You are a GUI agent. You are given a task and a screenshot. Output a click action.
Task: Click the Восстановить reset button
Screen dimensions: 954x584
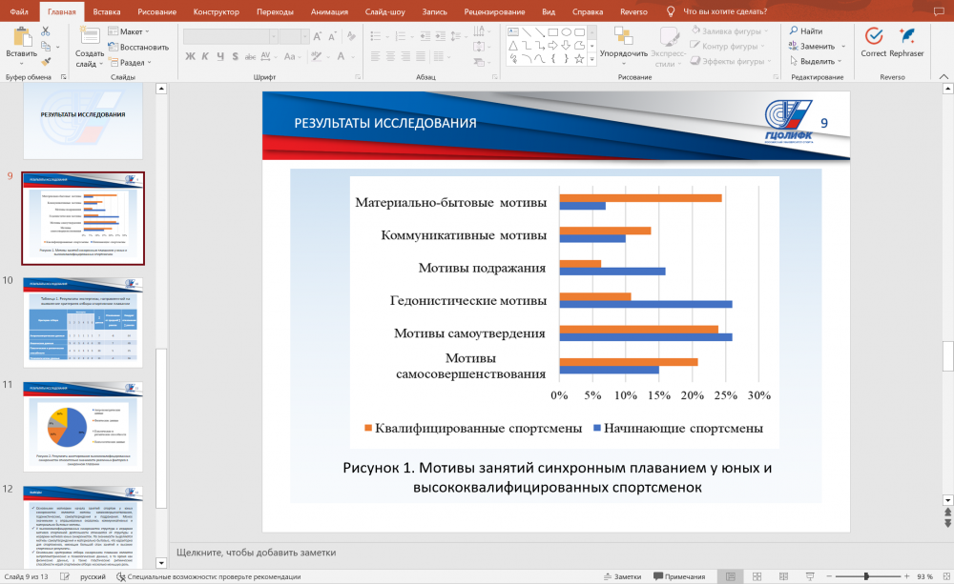[137, 47]
